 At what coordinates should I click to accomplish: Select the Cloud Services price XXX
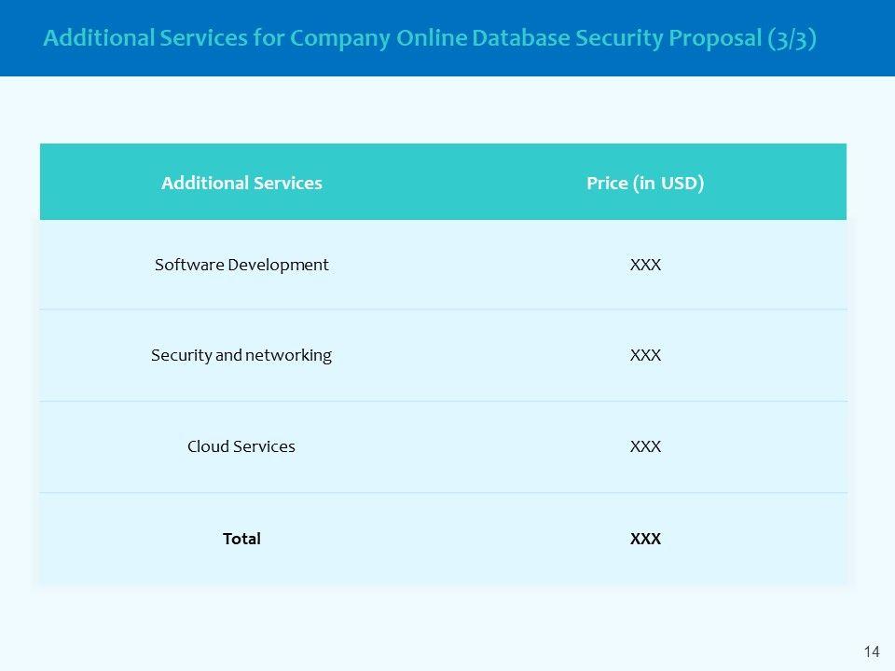(x=645, y=446)
